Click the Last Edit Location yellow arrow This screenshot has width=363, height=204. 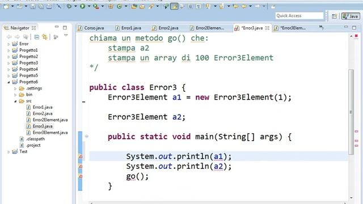click(x=236, y=6)
